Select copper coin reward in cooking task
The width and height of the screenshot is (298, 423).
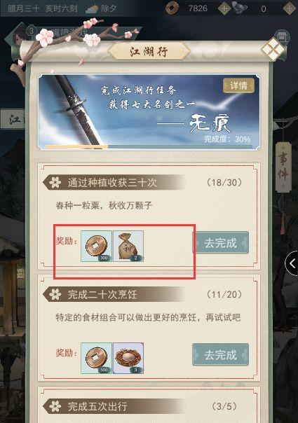96,359
